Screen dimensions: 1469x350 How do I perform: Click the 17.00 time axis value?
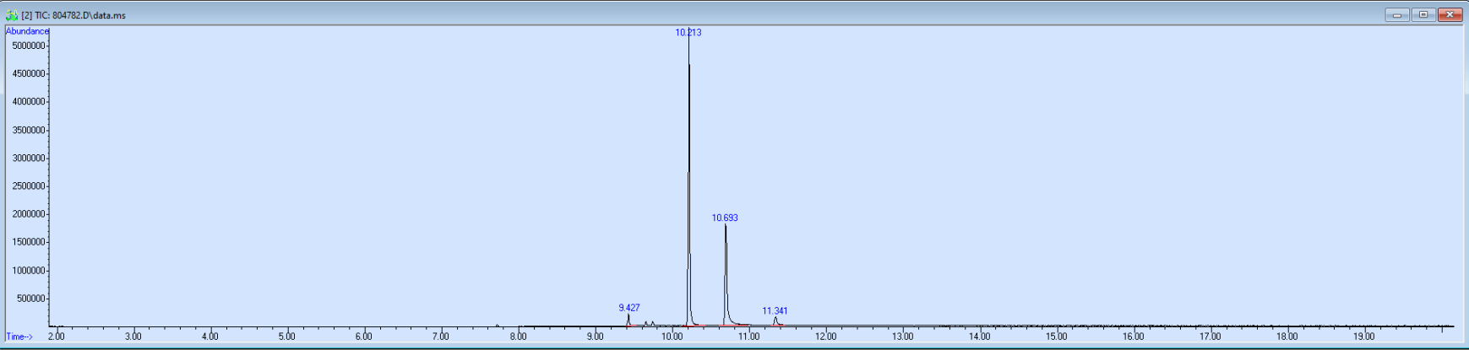[1210, 337]
